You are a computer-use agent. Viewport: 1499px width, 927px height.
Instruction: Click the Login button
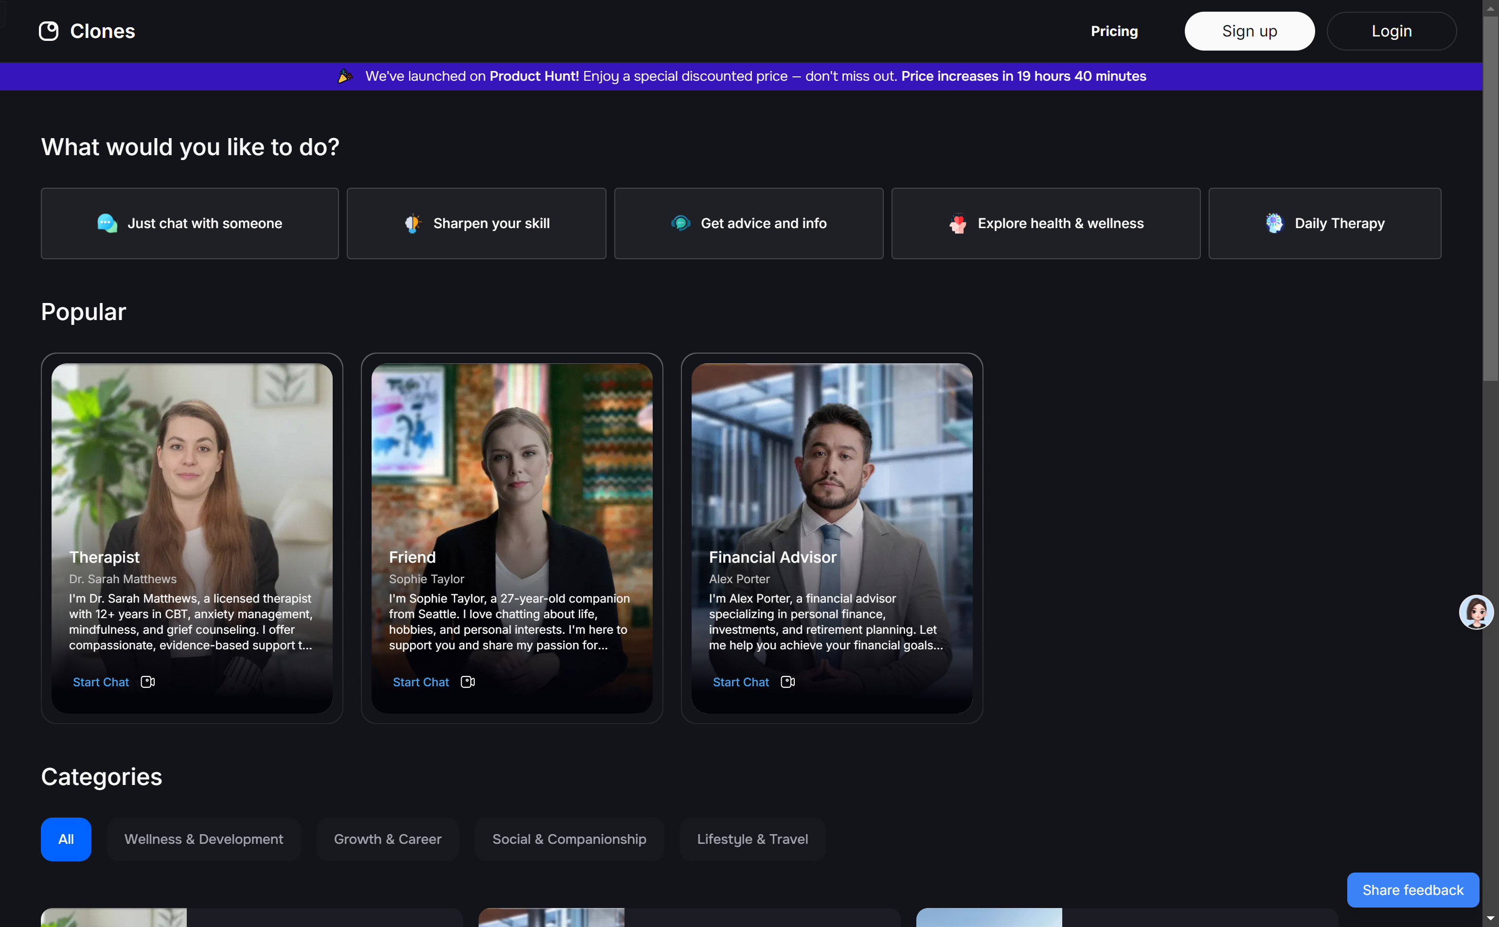tap(1392, 31)
